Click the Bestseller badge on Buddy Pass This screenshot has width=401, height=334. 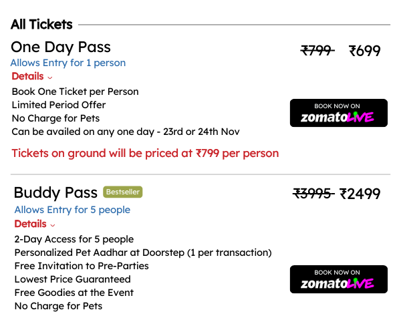point(123,192)
